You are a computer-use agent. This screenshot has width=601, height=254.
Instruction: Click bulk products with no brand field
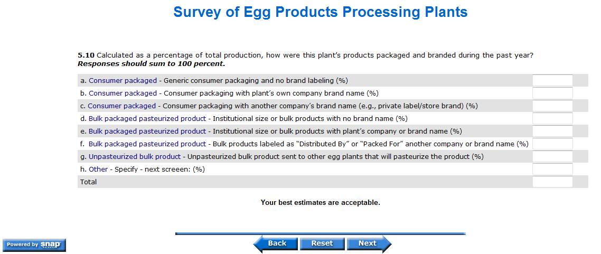click(x=552, y=119)
